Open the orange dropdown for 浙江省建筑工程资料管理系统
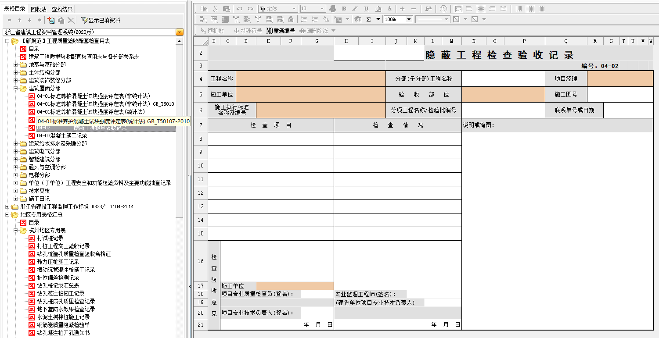This screenshot has height=338, width=659. (x=180, y=32)
